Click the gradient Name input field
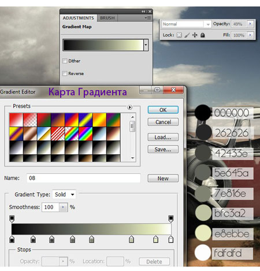The image size is (260, 271). tap(83, 178)
